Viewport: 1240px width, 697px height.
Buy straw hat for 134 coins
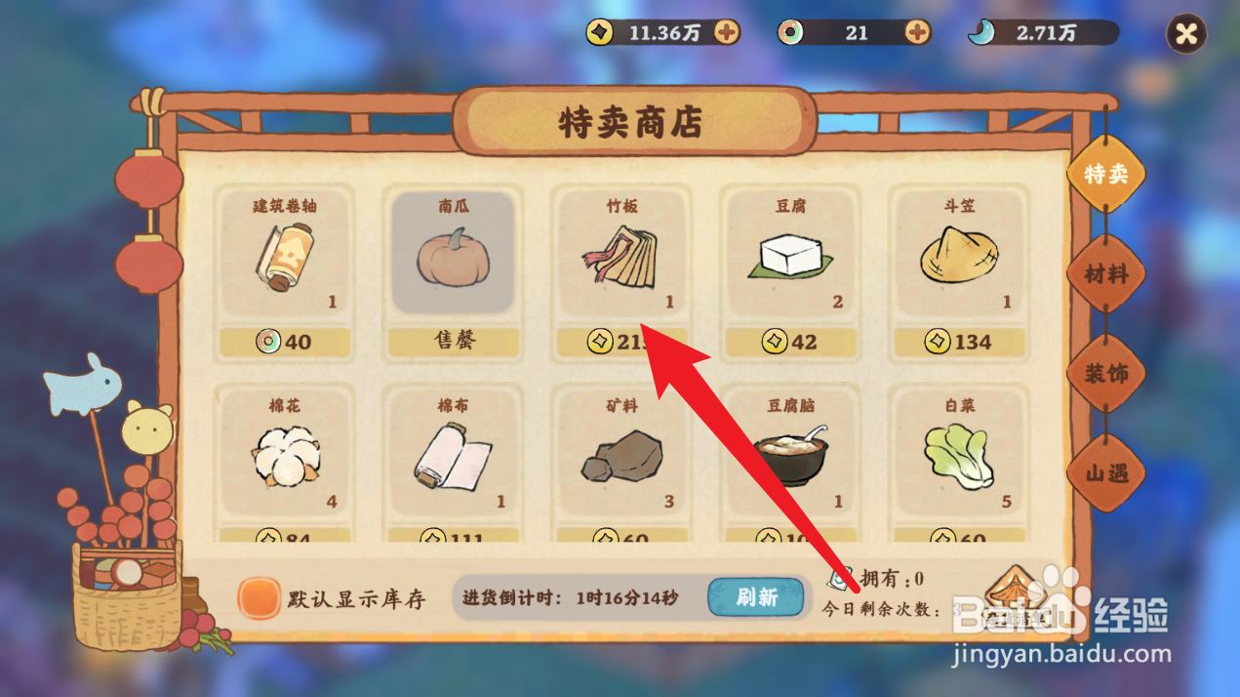coord(959,342)
